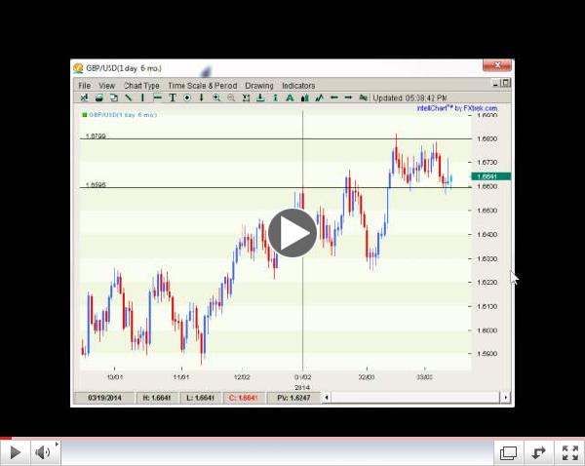585x466 pixels.
Task: Click the copy chart toolbar icon
Action: pos(114,97)
